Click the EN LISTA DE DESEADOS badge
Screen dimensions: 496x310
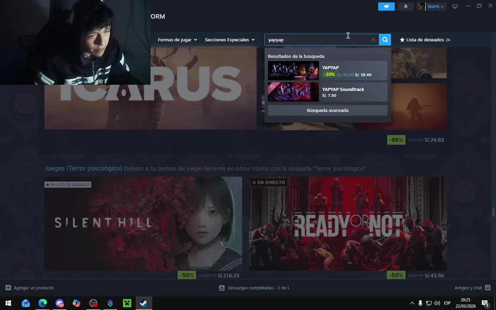click(x=68, y=184)
